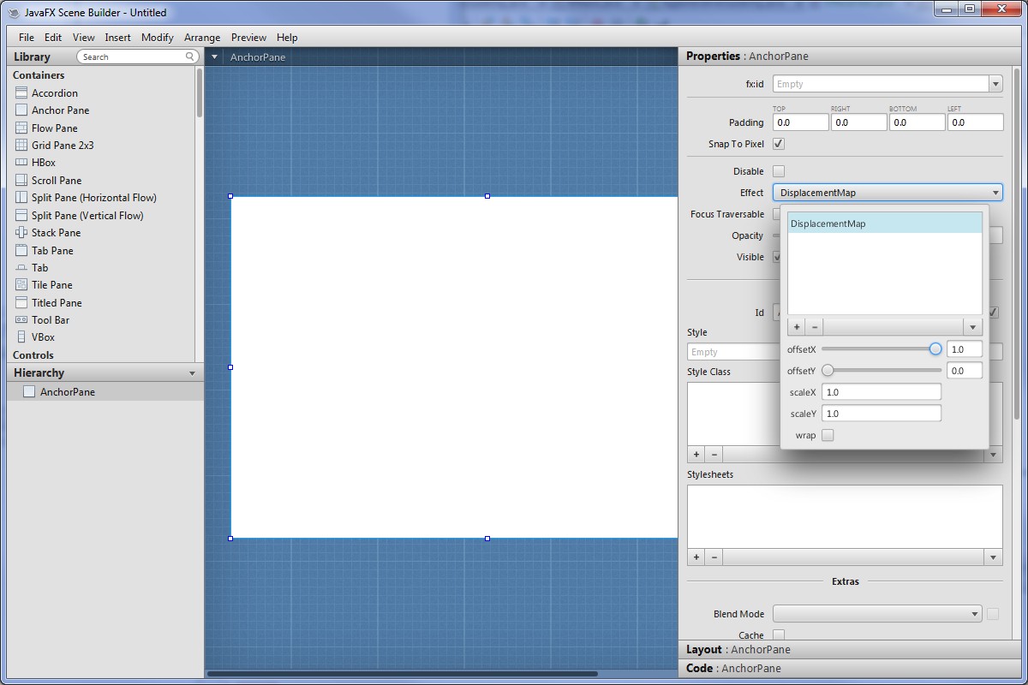Toggle the Snap To Pixel checkbox
The width and height of the screenshot is (1028, 685).
779,144
